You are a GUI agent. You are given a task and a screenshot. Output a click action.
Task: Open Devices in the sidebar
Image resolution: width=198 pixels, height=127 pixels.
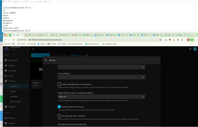coord(12,118)
